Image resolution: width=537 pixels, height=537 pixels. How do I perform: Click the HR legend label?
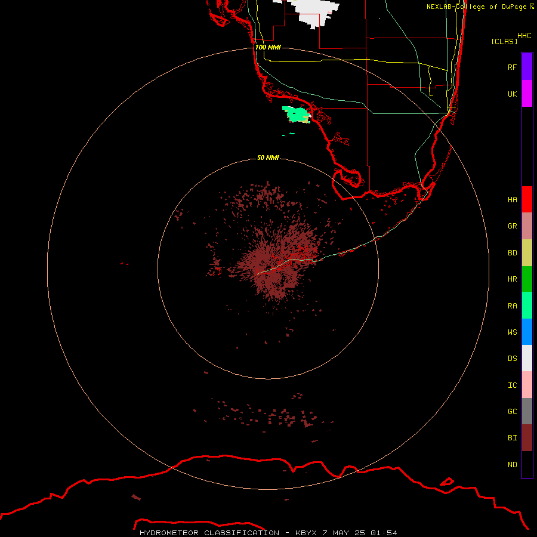(x=512, y=279)
